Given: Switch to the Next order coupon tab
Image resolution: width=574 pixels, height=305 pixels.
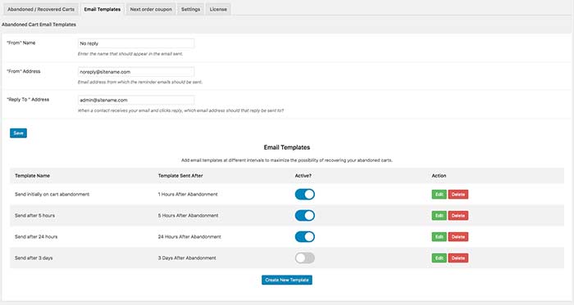Looking at the screenshot, I should (151, 9).
